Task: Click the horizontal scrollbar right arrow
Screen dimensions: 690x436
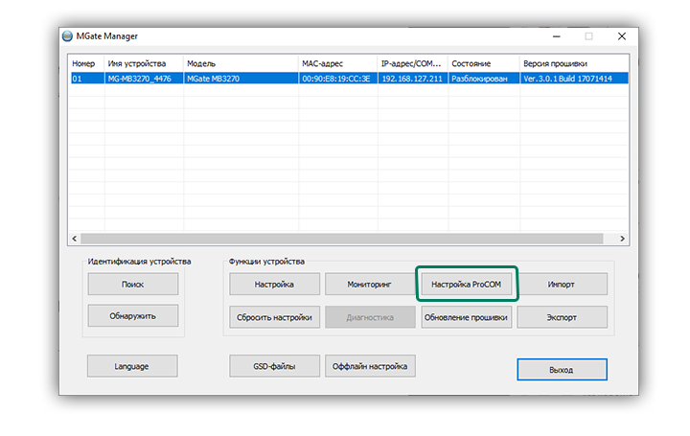Action: click(x=623, y=239)
